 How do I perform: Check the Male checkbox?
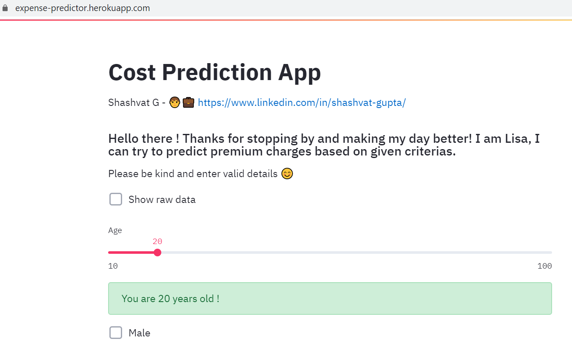pyautogui.click(x=115, y=333)
